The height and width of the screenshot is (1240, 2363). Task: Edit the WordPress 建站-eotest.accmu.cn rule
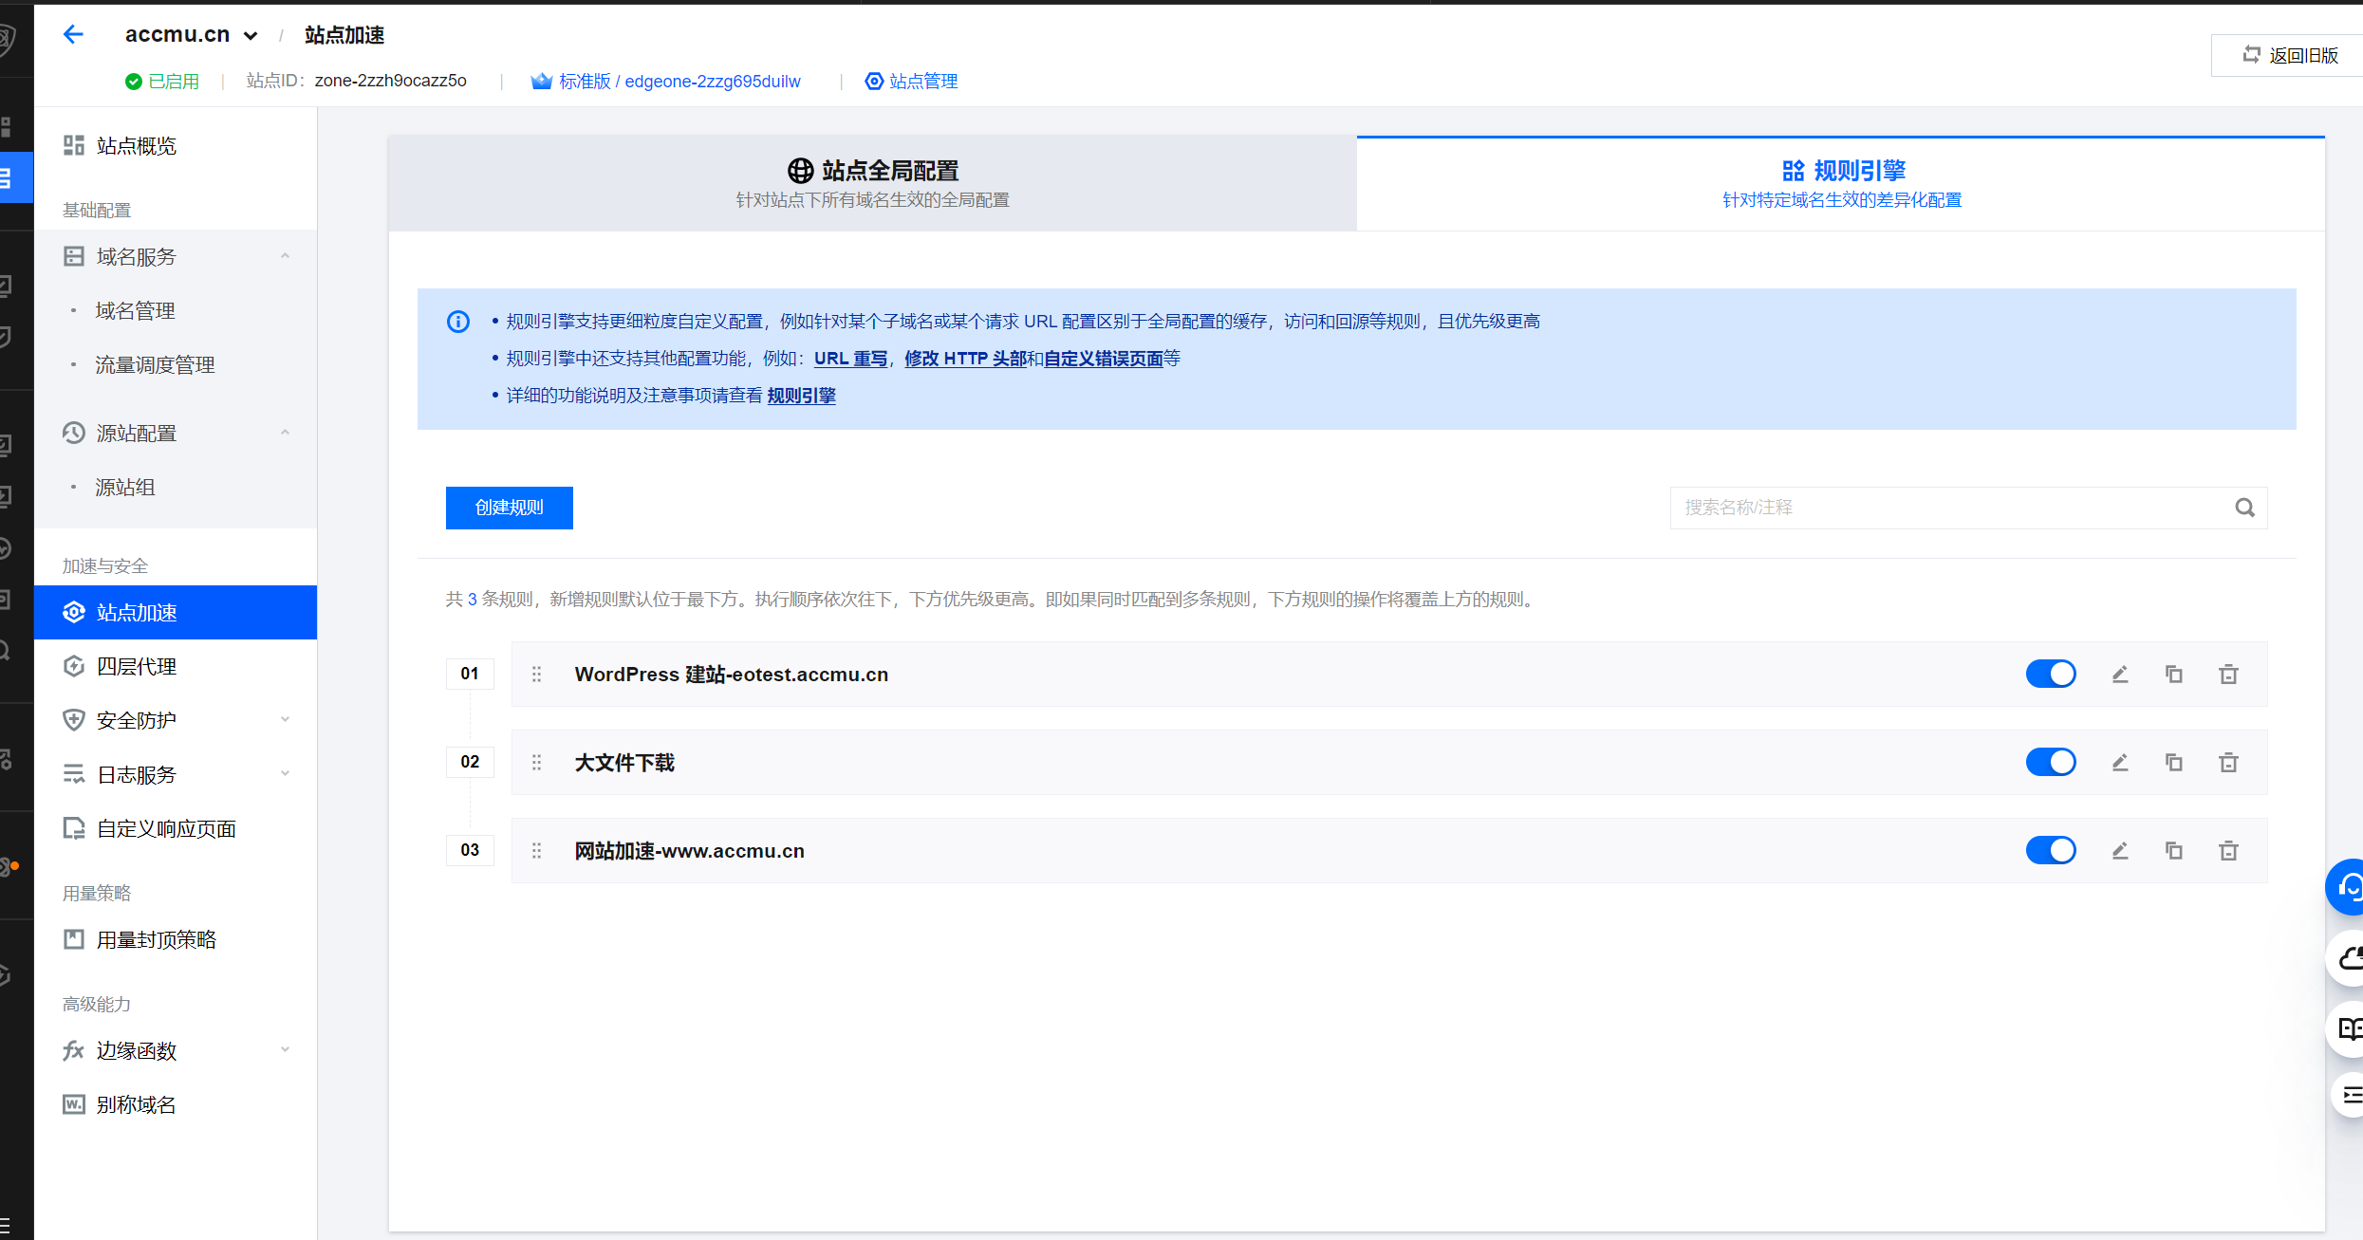[2120, 674]
